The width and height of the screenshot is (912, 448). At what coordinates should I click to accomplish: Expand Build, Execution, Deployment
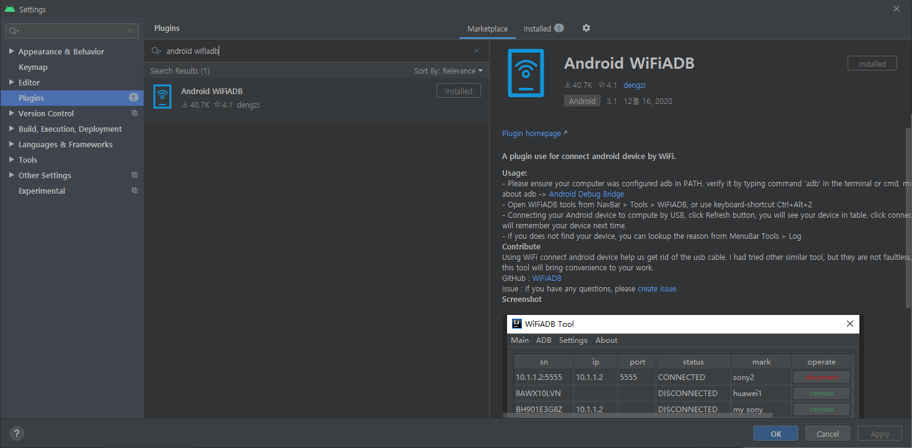tap(12, 129)
